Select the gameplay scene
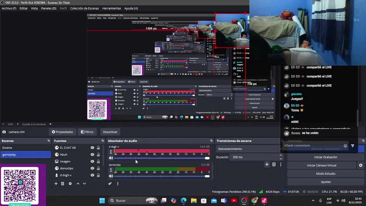The height and width of the screenshot is (206, 366). pos(25,154)
